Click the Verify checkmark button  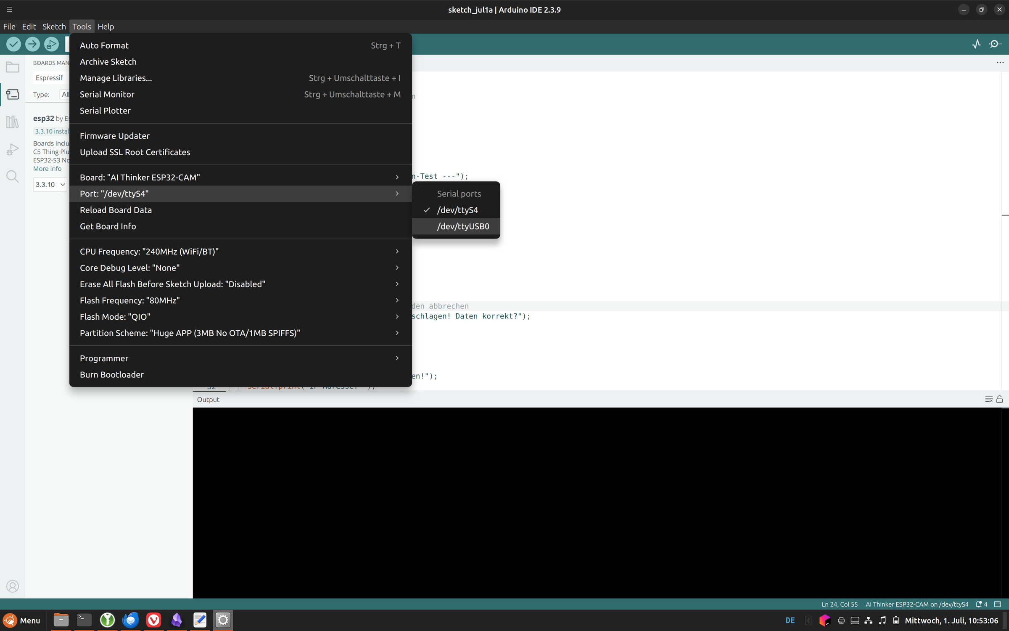13,44
